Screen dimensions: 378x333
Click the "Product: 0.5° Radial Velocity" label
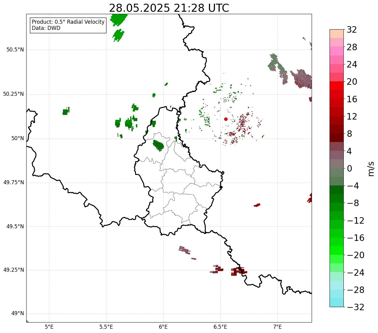[68, 22]
